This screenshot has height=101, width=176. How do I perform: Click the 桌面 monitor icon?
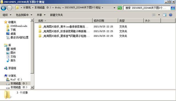8,33
